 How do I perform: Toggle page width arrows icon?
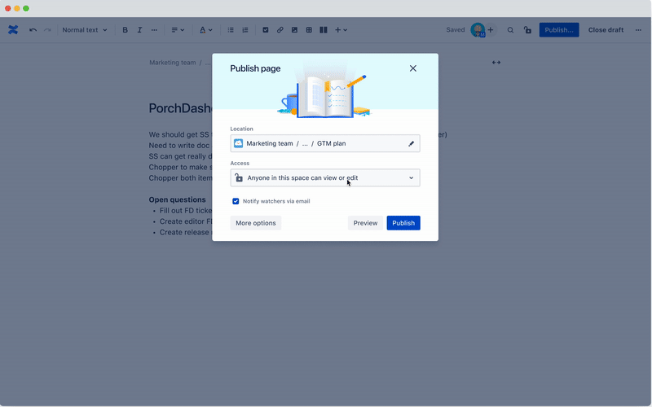(496, 63)
